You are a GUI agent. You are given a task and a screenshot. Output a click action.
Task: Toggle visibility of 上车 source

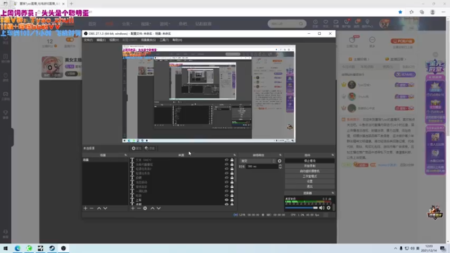tap(227, 200)
